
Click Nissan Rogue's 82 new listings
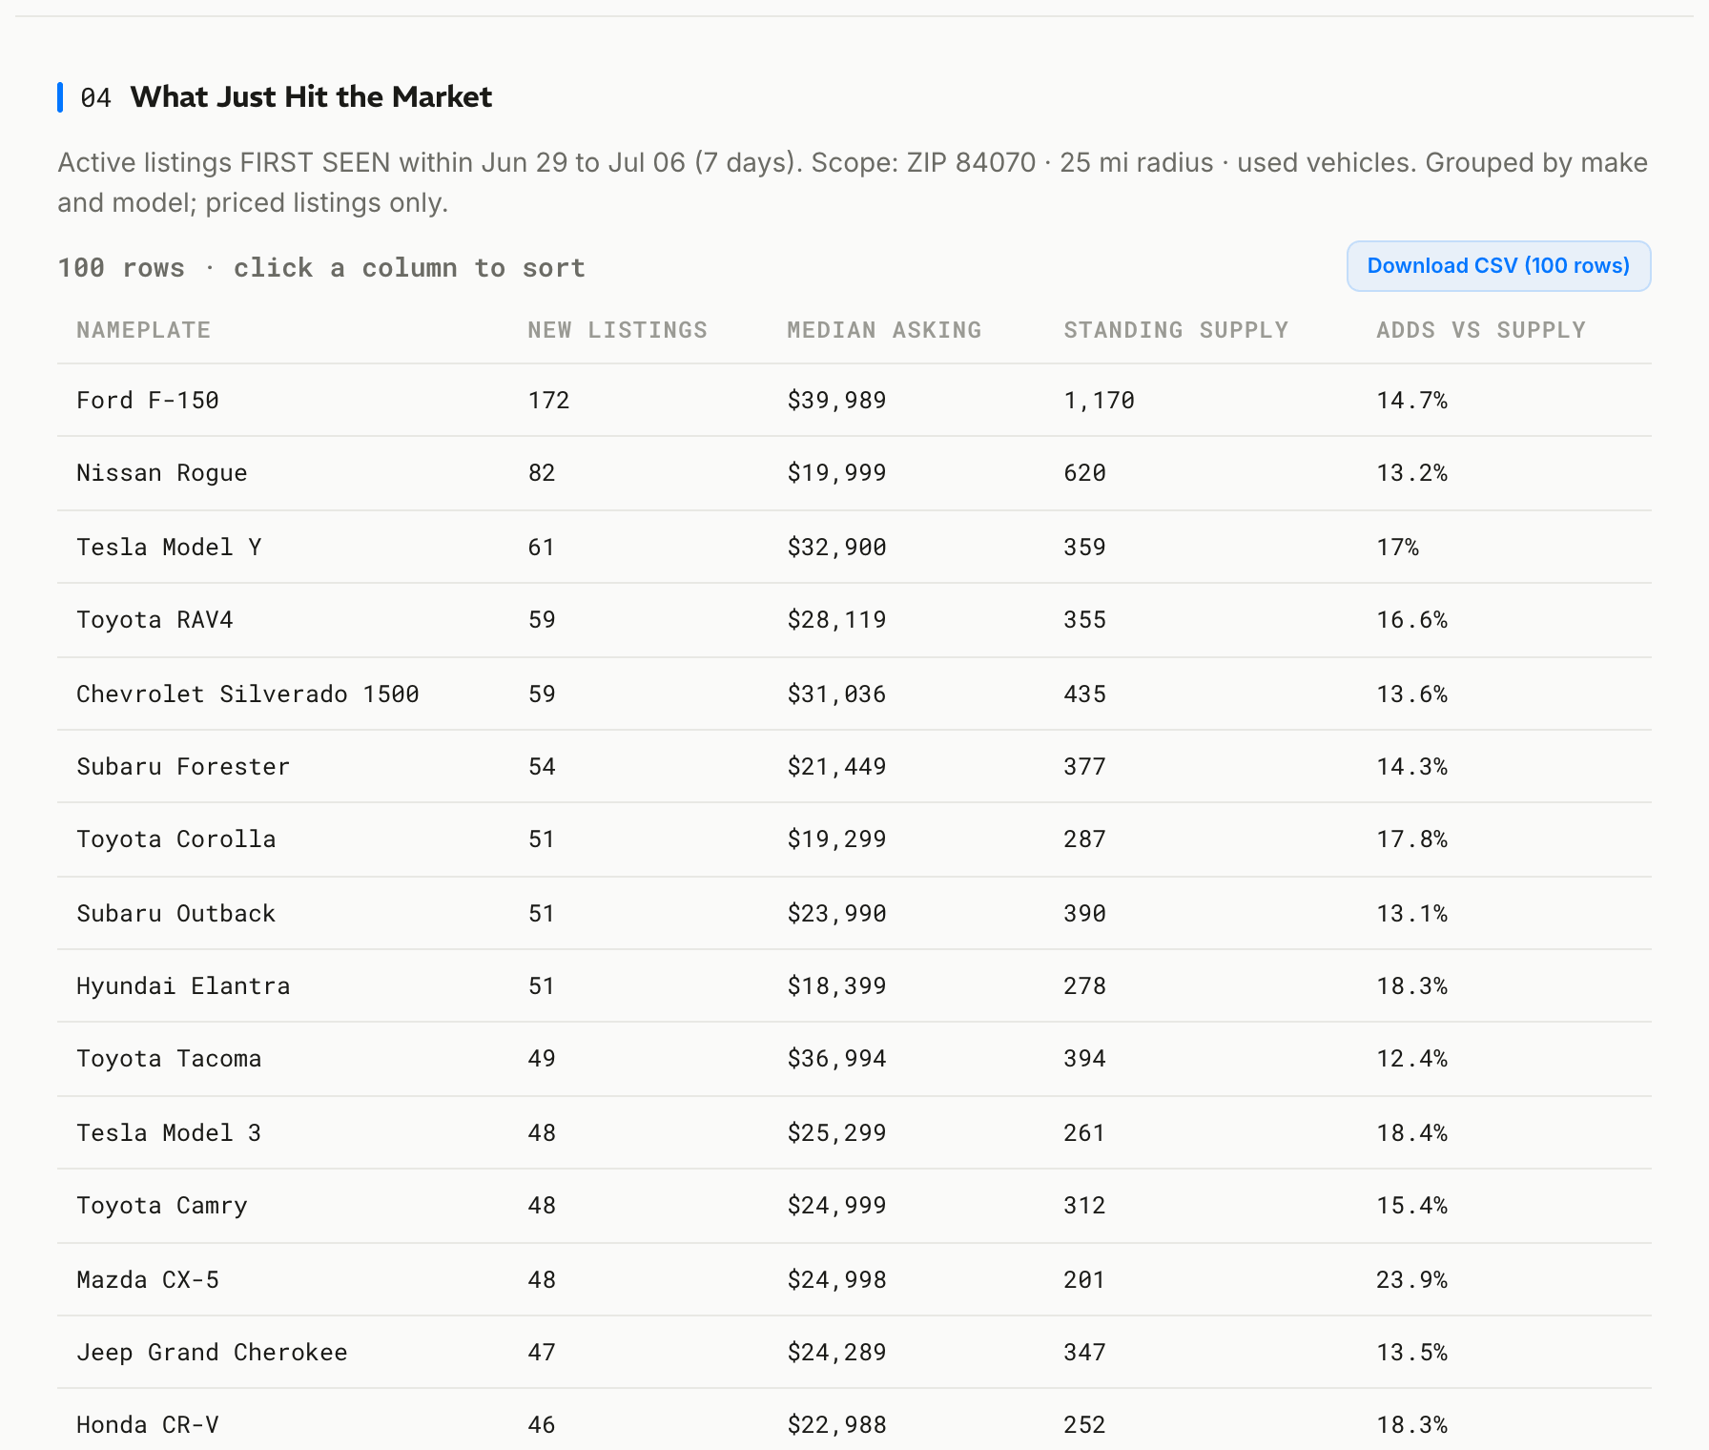(542, 473)
